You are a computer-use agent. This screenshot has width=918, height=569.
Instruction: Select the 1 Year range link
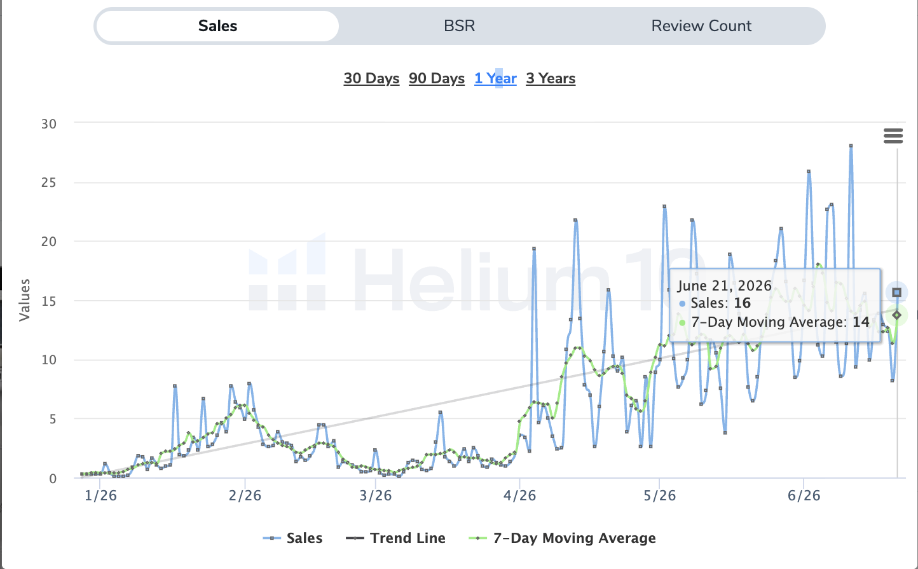(x=495, y=78)
